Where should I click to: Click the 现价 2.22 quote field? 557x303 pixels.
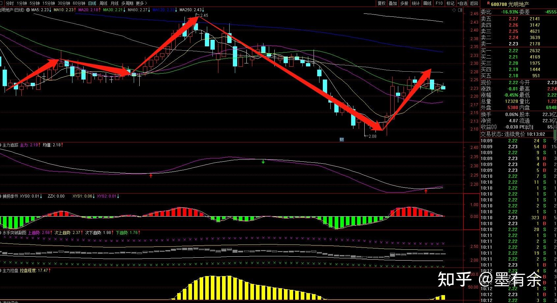pyautogui.click(x=499, y=82)
